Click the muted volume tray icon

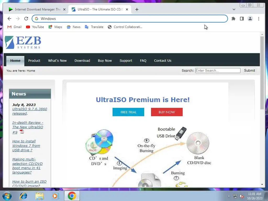[x=242, y=196]
